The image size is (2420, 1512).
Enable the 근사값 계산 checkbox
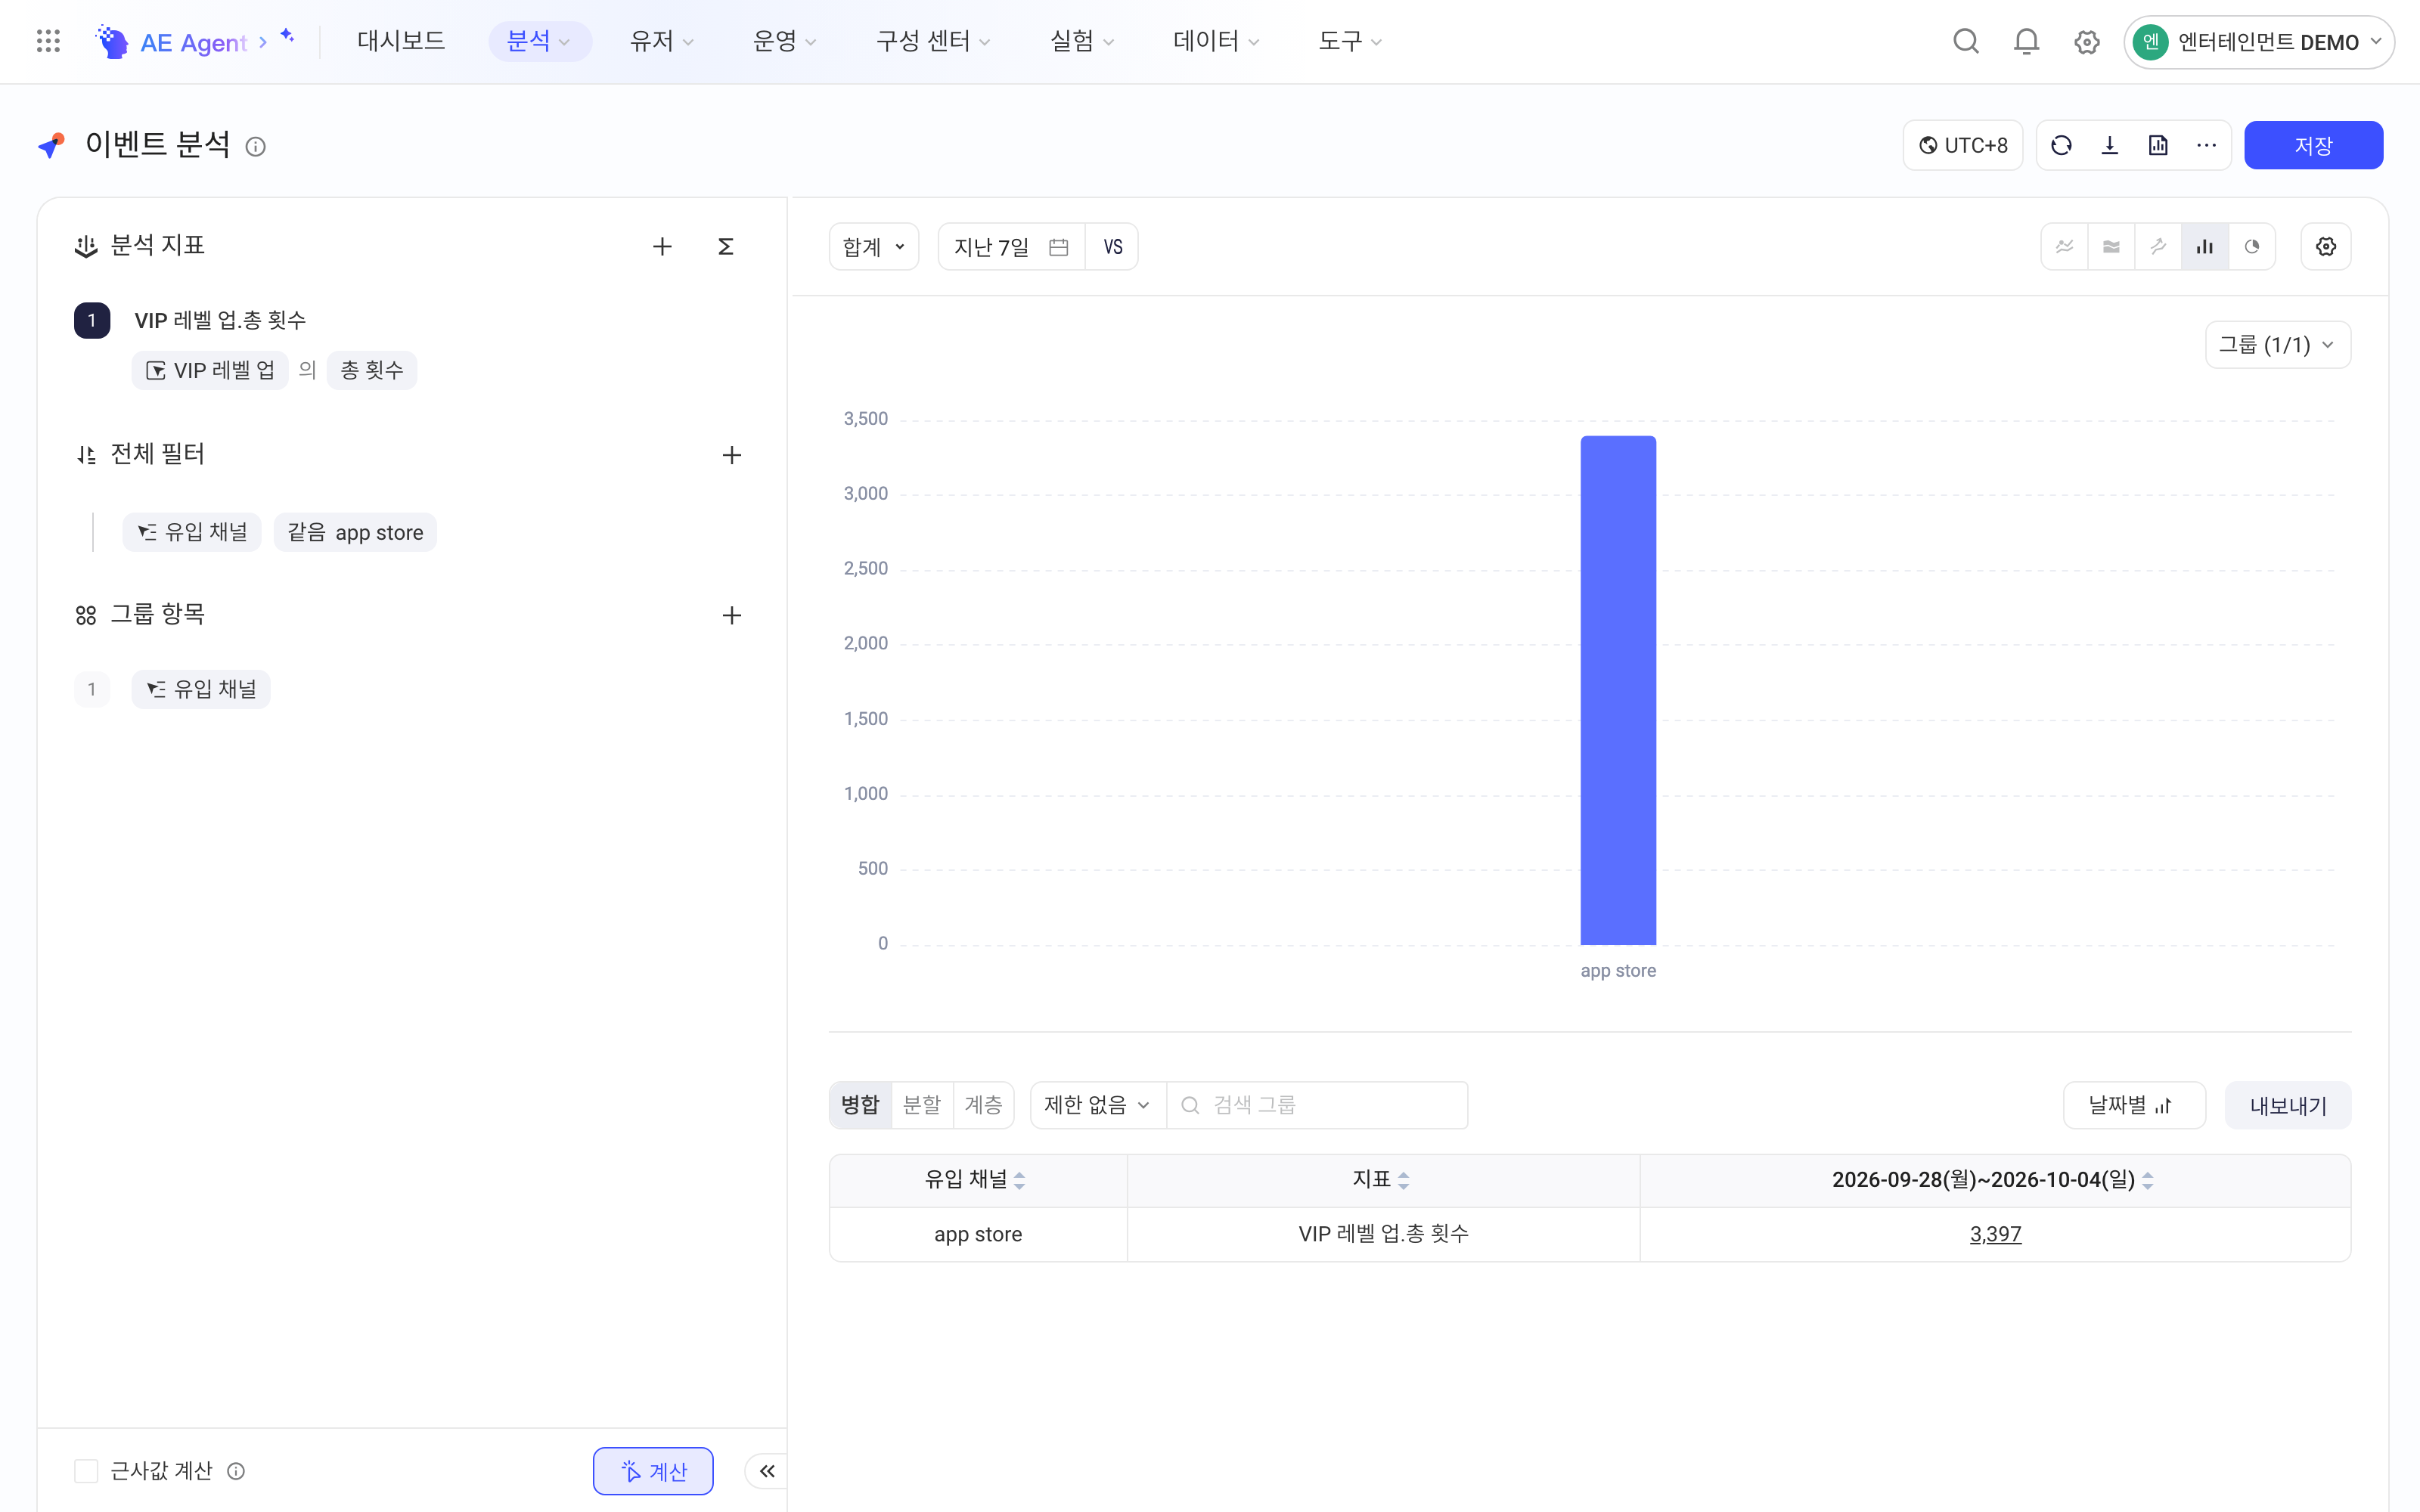[x=86, y=1470]
